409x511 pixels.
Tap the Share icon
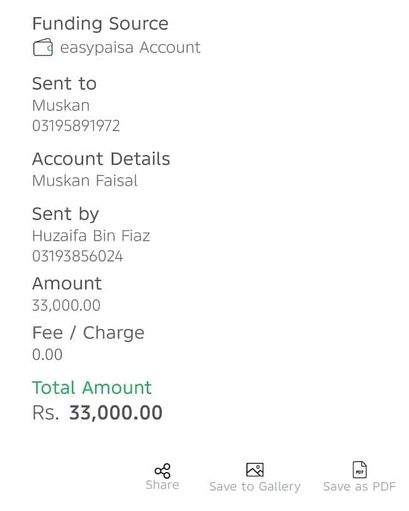point(163,471)
